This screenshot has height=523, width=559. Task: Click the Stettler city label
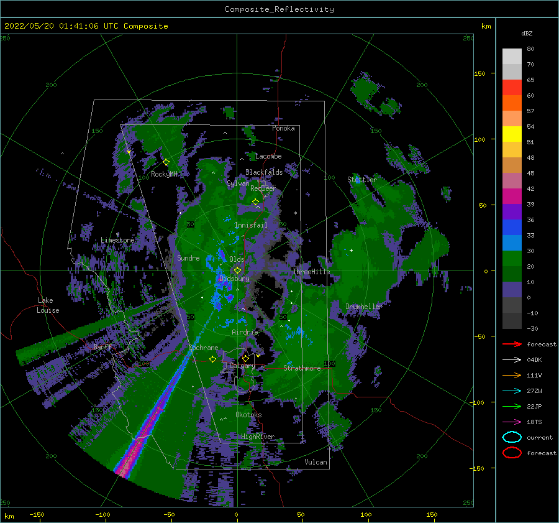[362, 180]
